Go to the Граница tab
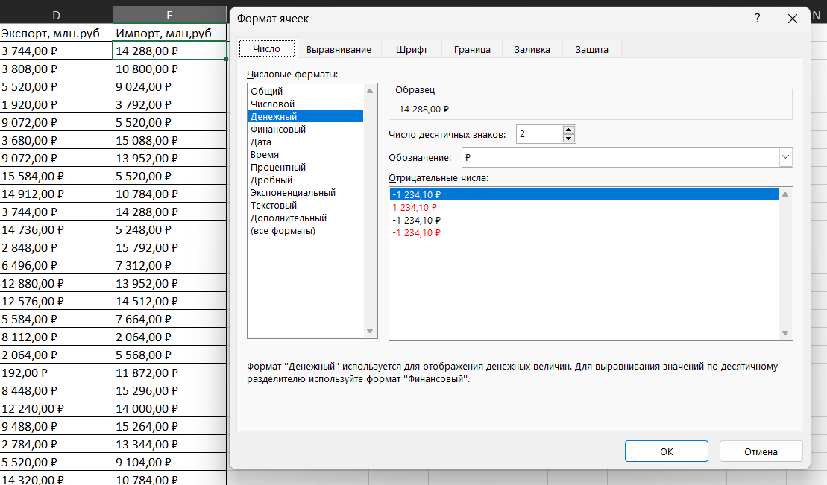The image size is (827, 485). click(471, 49)
